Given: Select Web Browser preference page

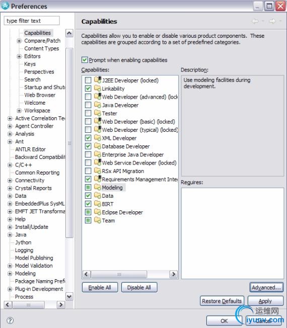Looking at the screenshot, I should point(40,95).
